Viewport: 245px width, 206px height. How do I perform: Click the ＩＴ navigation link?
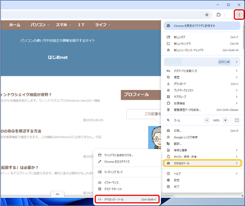(81, 25)
